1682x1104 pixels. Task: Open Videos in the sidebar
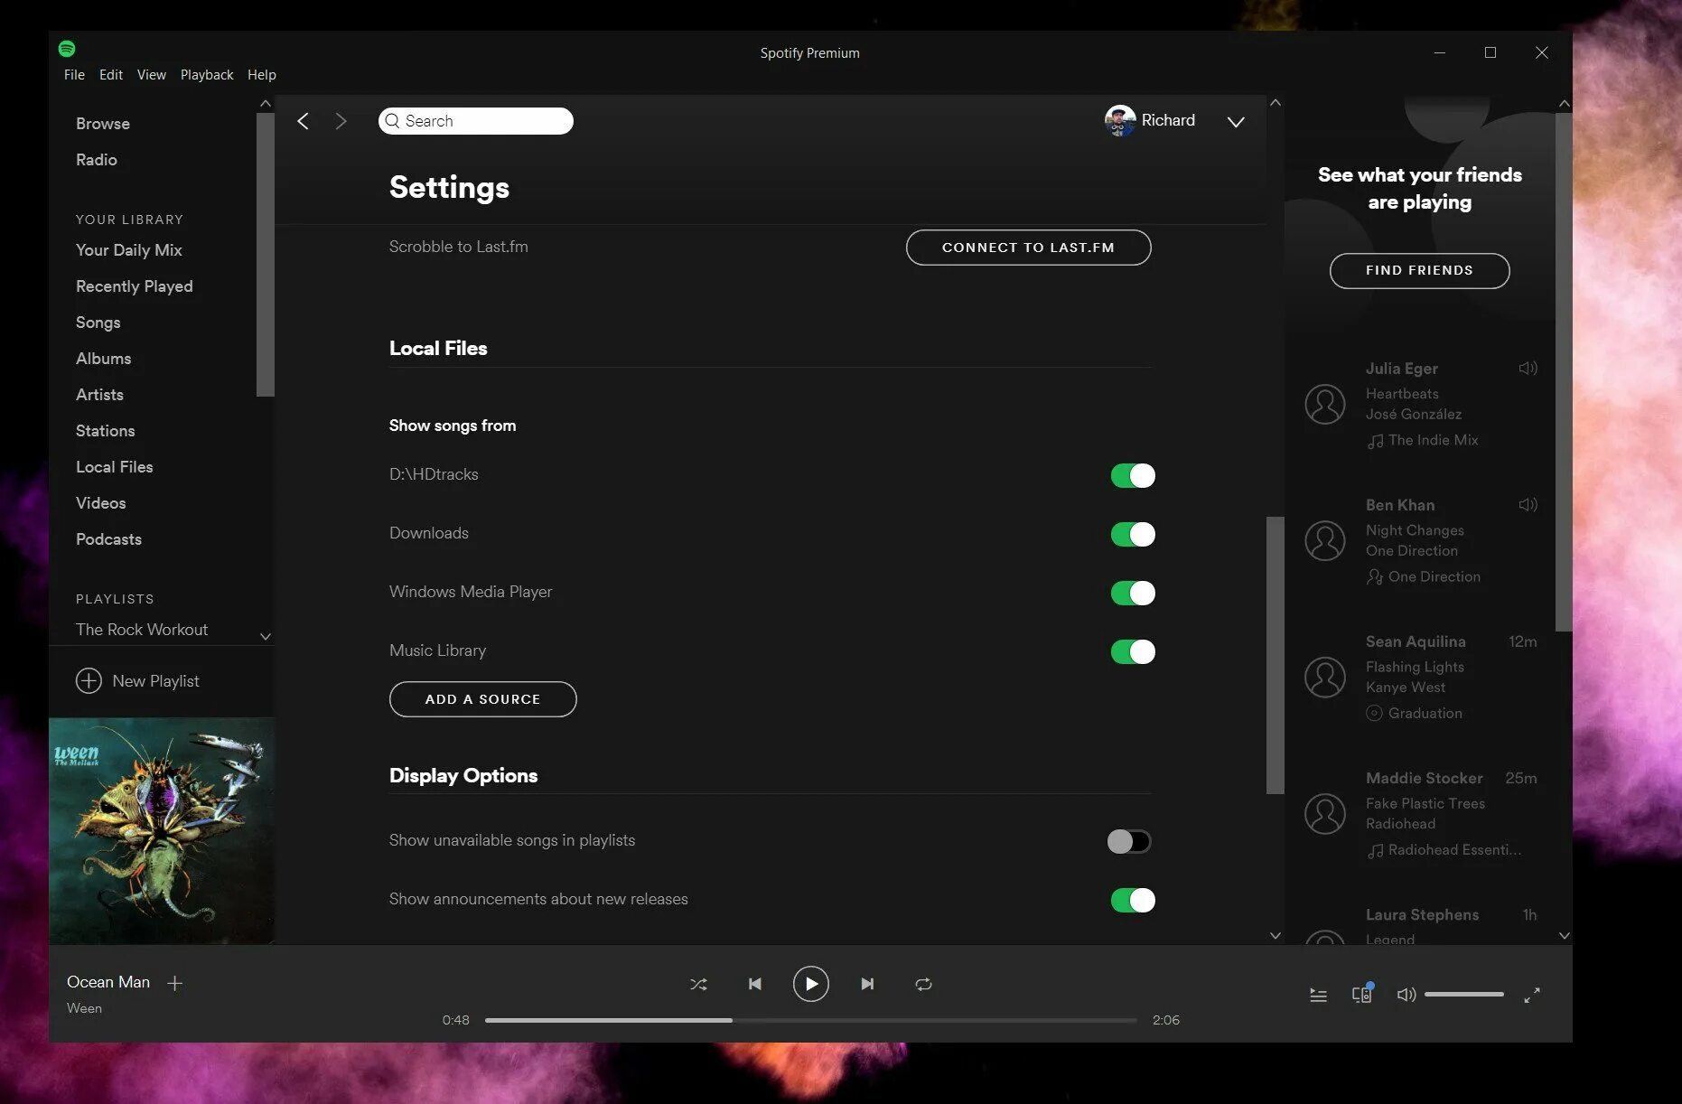pos(101,503)
